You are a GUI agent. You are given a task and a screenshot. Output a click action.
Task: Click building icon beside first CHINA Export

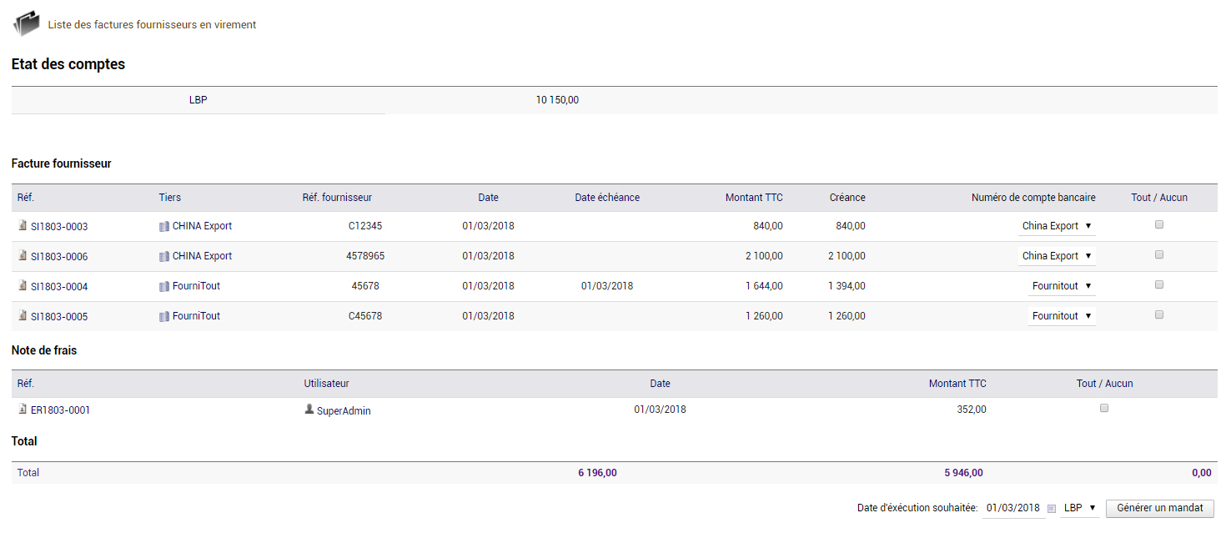[x=164, y=226]
